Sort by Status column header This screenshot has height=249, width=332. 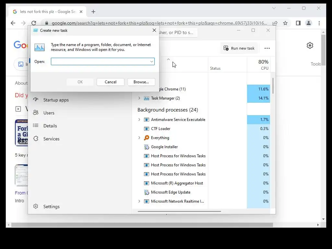227,65
